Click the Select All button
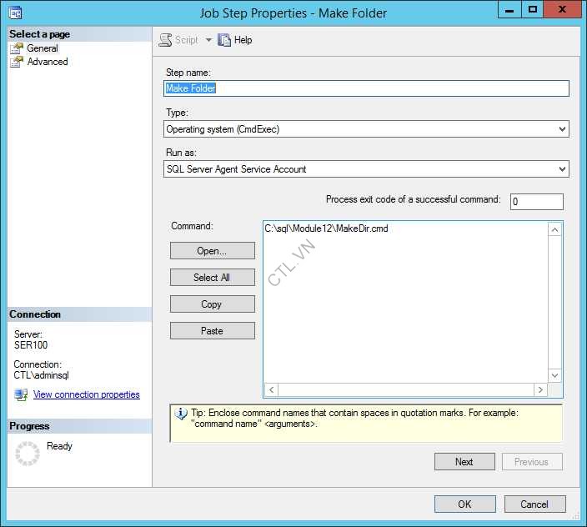The image size is (587, 527). 213,278
